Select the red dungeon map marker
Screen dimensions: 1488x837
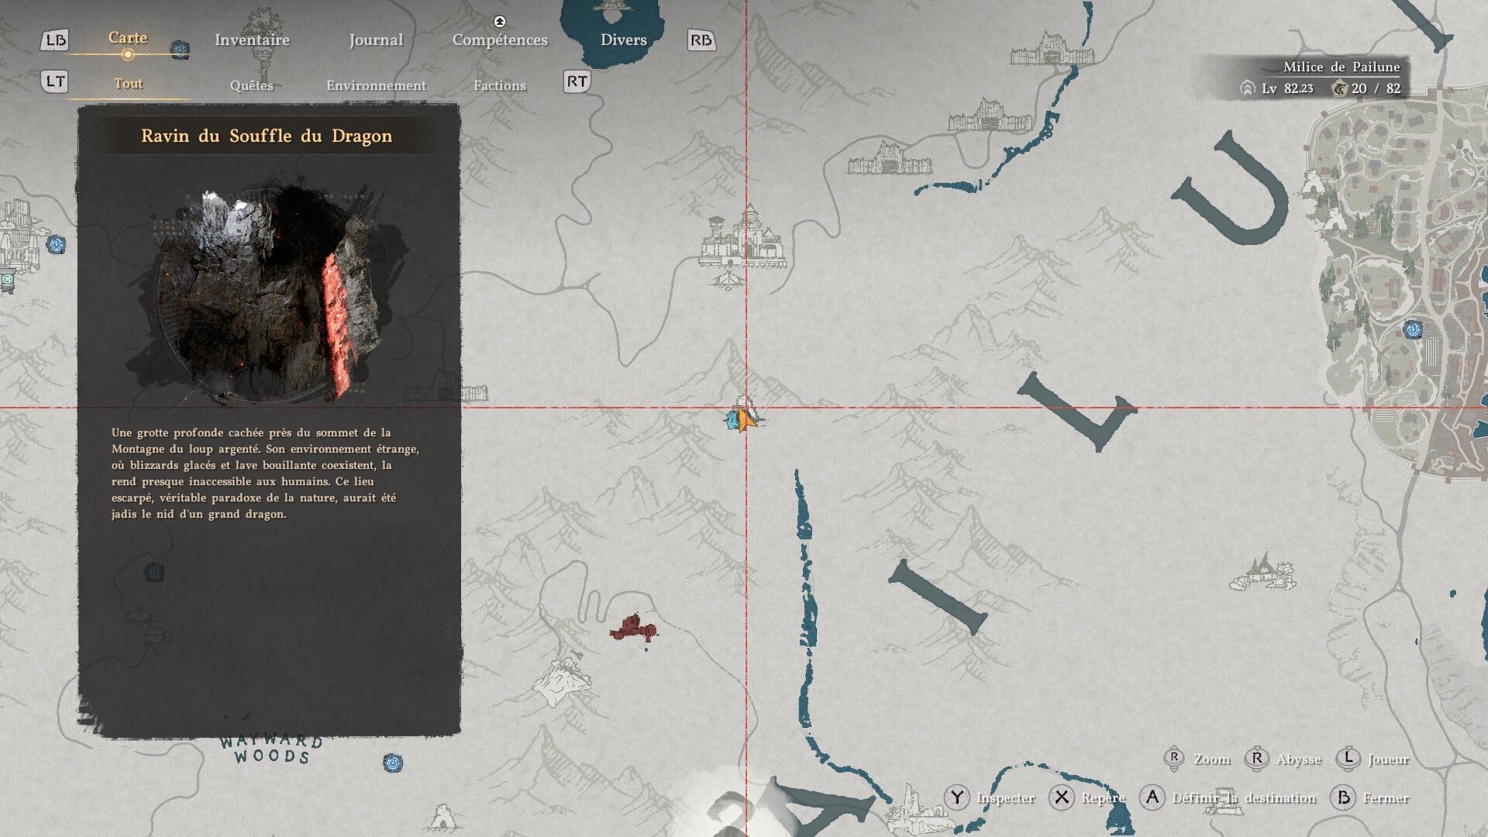[633, 627]
